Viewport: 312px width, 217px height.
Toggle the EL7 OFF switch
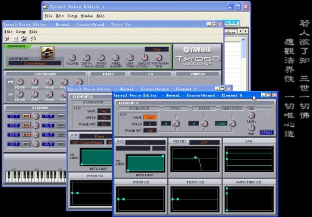coord(61,135)
